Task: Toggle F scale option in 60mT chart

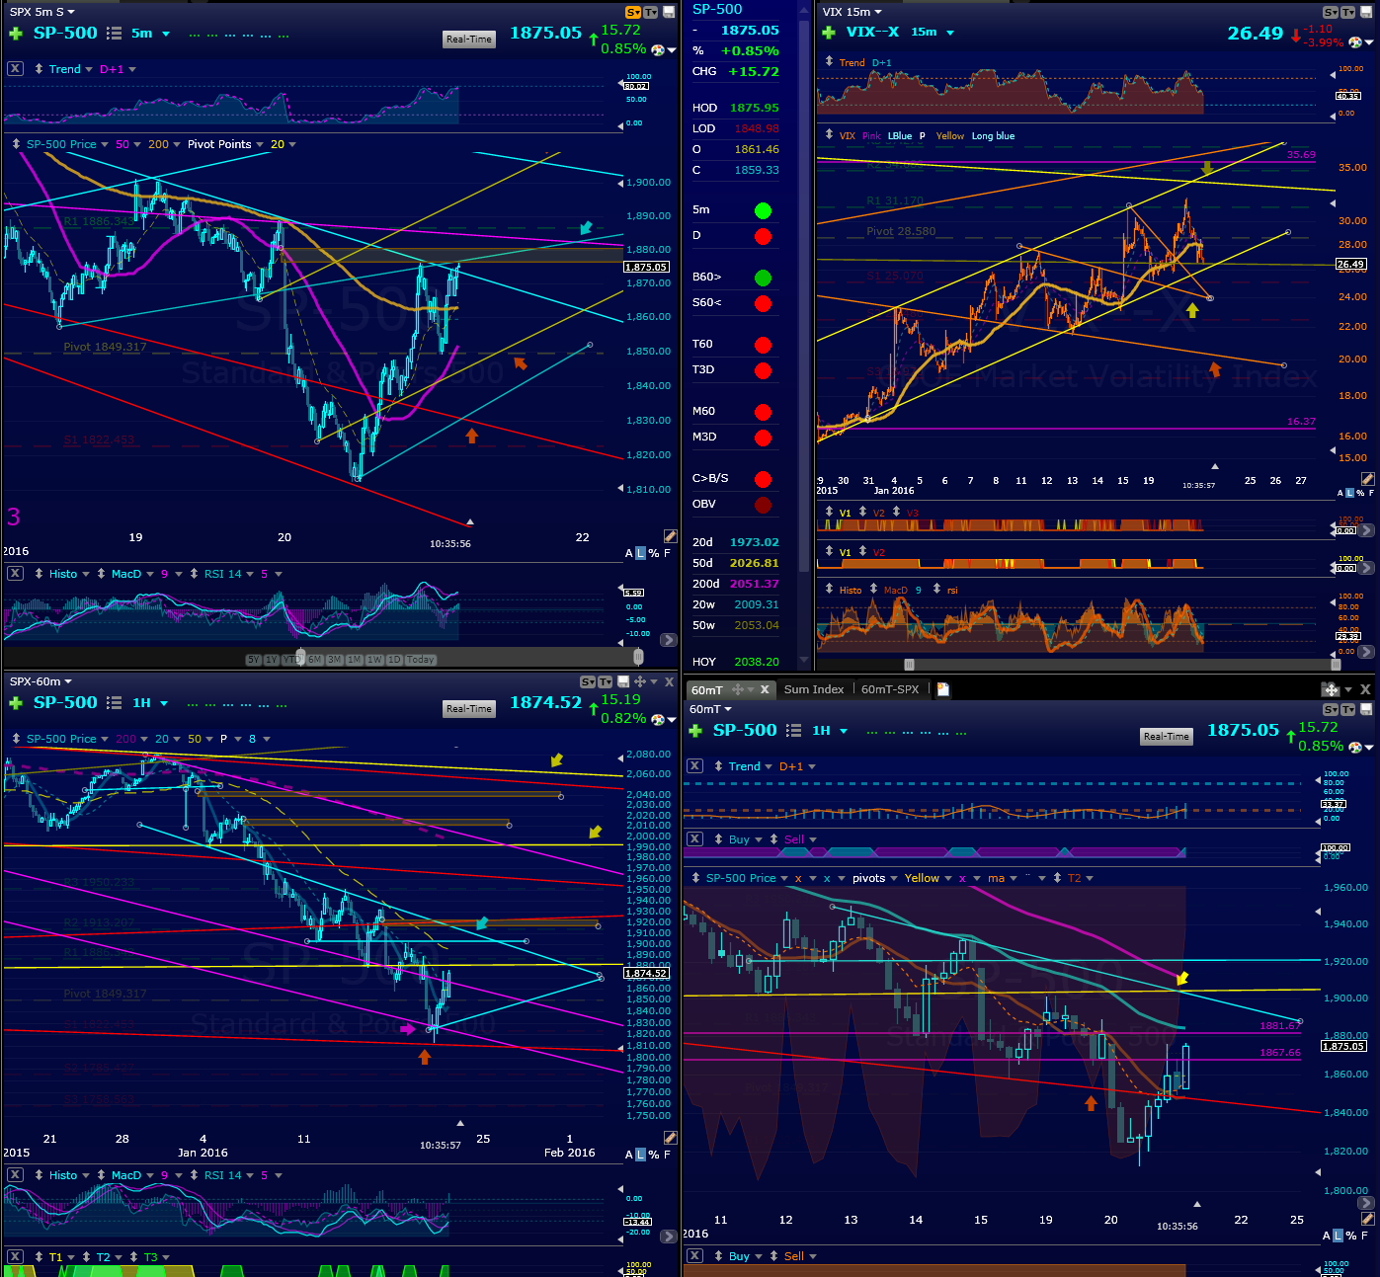Action: point(1363,1236)
